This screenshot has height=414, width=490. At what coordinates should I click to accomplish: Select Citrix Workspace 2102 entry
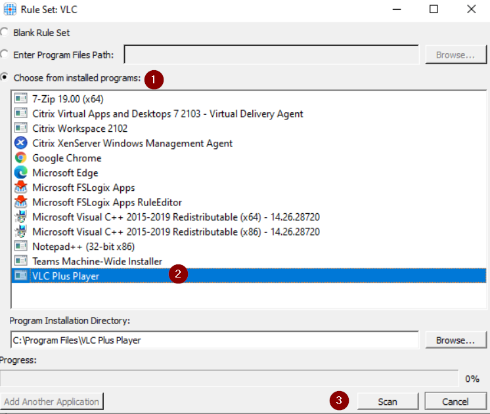click(x=249, y=129)
